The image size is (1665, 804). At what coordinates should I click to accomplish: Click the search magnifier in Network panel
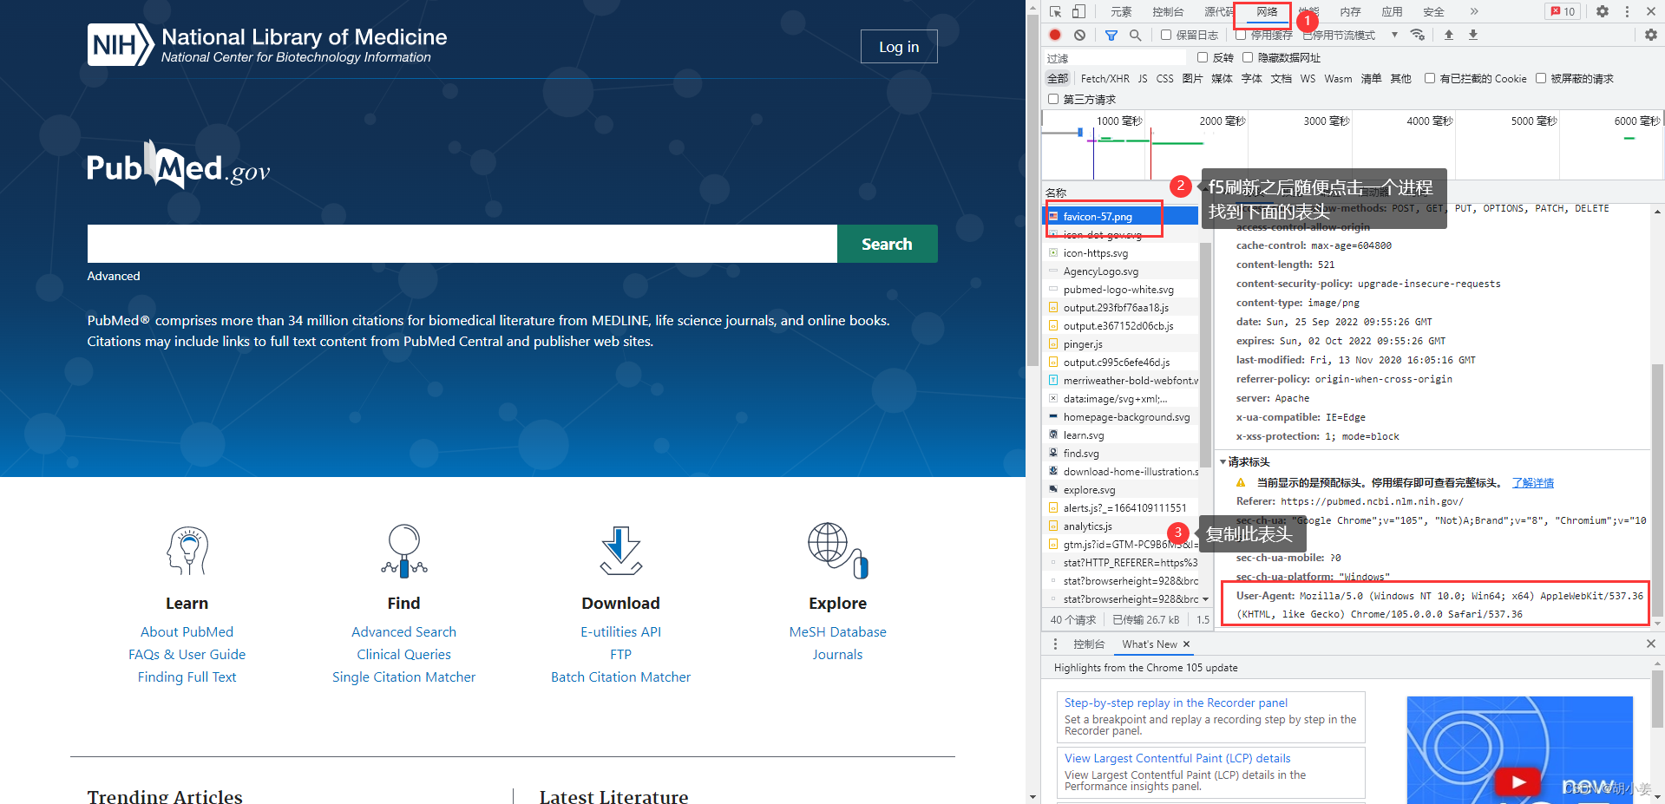(1135, 35)
